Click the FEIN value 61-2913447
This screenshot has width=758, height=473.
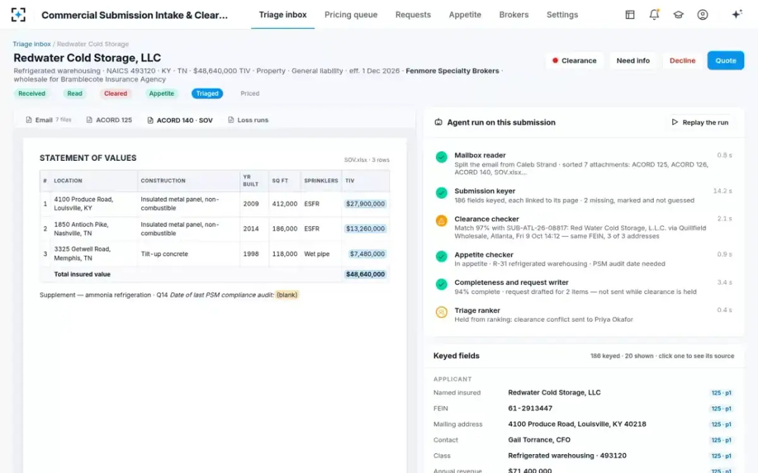click(x=530, y=409)
